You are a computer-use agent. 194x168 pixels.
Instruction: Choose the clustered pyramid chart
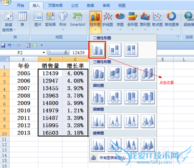coord(98,145)
